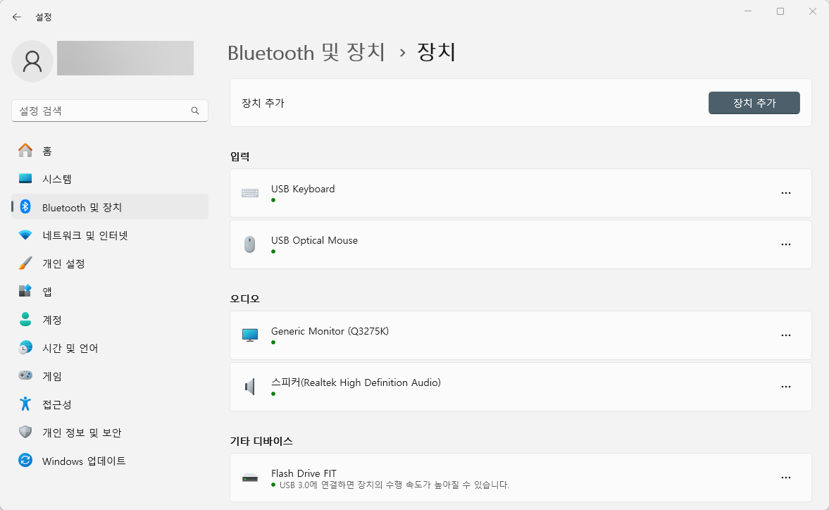Viewport: 829px width, 510px height.
Task: Click the USB Keyboard device icon
Action: tap(250, 193)
